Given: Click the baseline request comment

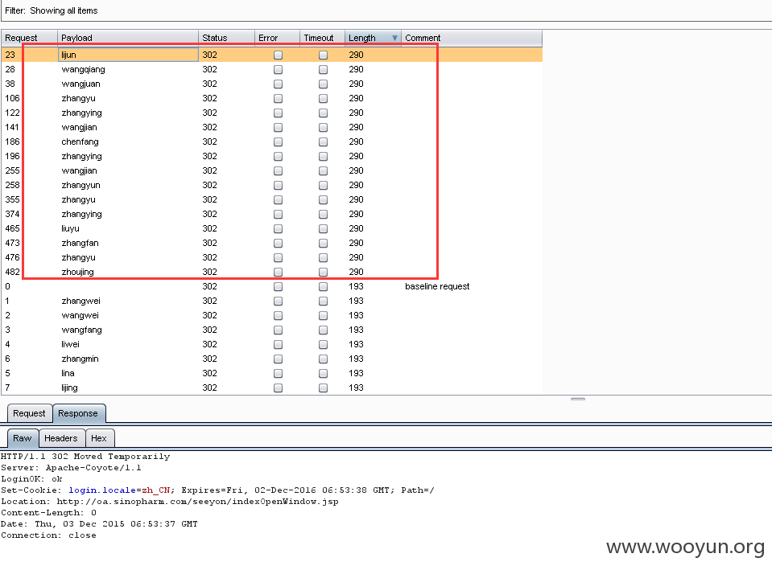Looking at the screenshot, I should click(437, 286).
